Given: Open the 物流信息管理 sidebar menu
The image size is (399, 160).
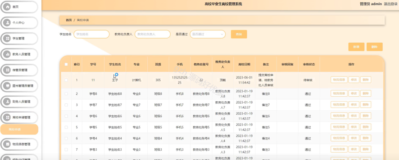Looking at the screenshot, I should [x=19, y=144].
